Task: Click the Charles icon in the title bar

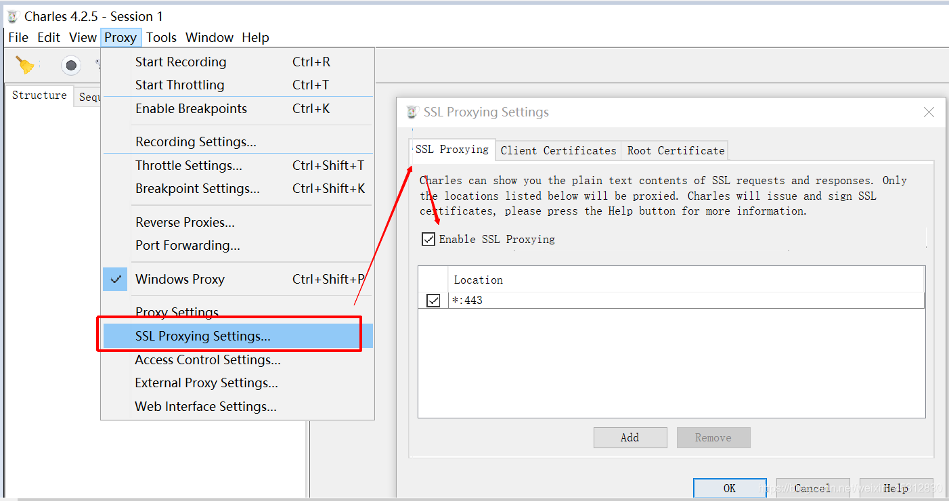Action: point(12,16)
